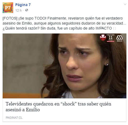Screen dimensions: 128x125
Task: Click the white link card area below the photo
Action: [x=65, y=110]
